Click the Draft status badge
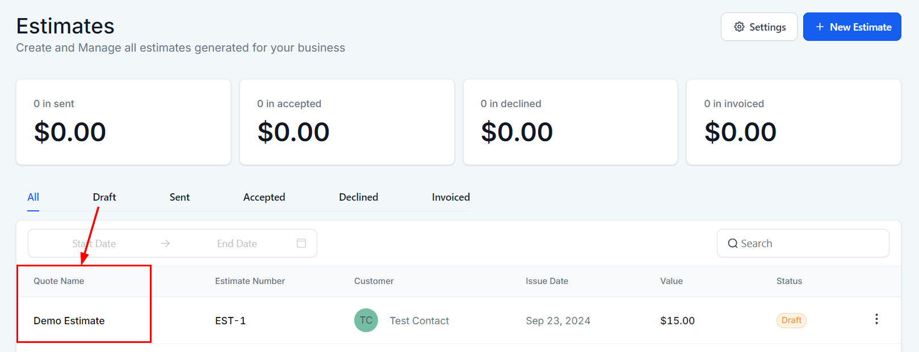Screen dimensions: 919x352 [x=791, y=320]
